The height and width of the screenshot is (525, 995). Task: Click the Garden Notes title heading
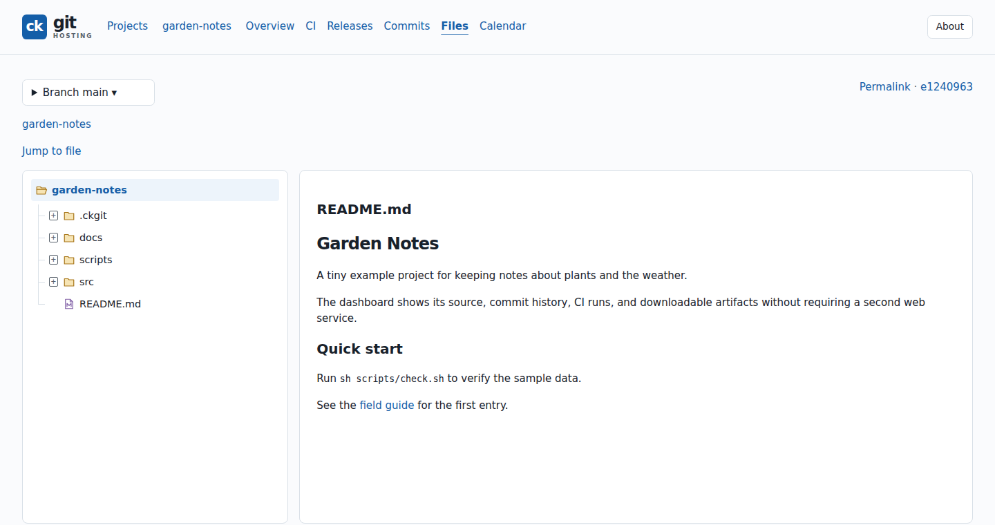(x=378, y=243)
